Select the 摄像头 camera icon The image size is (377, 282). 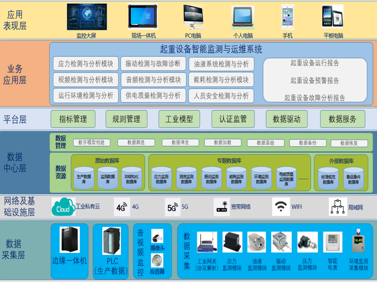click(x=157, y=236)
